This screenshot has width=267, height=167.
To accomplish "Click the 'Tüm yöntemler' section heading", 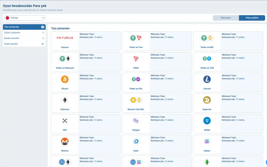I will [61, 28].
